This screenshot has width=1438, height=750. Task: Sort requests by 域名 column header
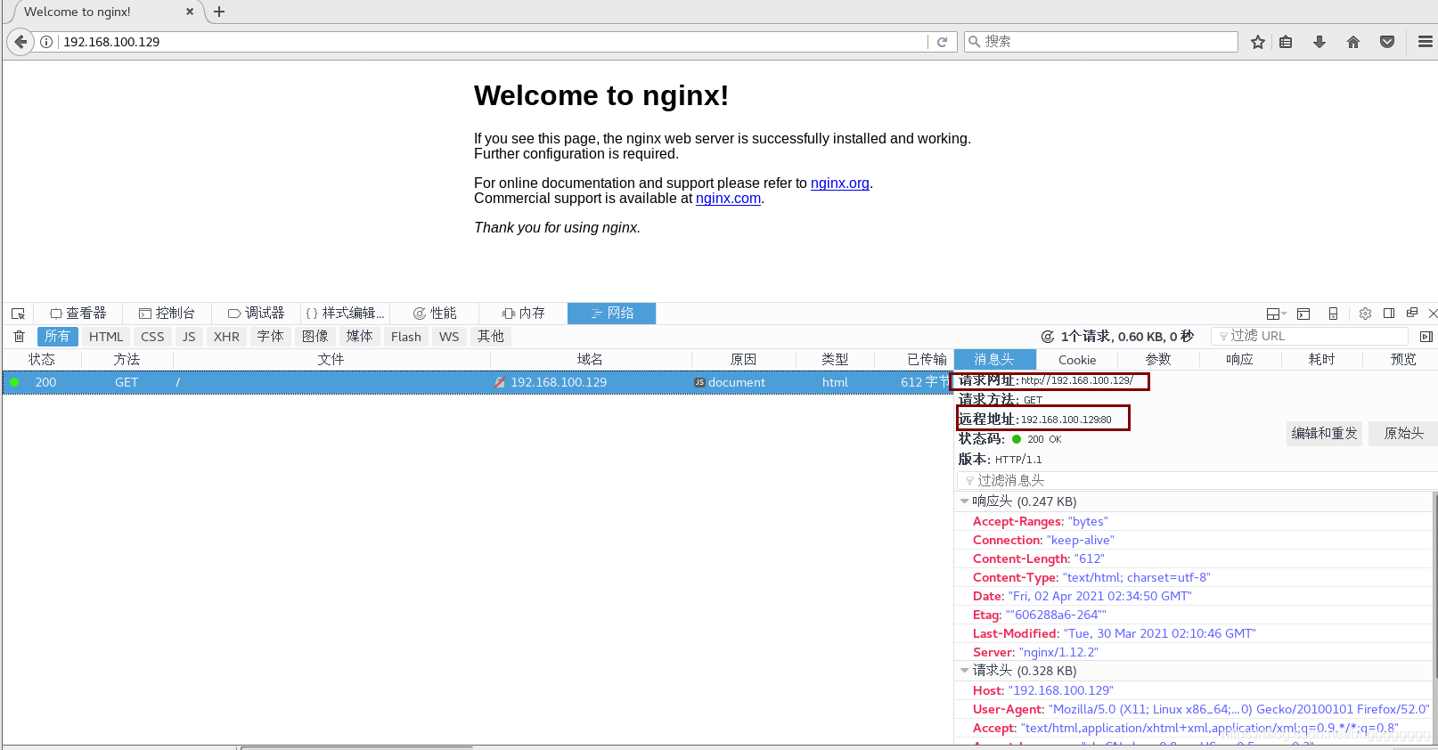pyautogui.click(x=590, y=359)
